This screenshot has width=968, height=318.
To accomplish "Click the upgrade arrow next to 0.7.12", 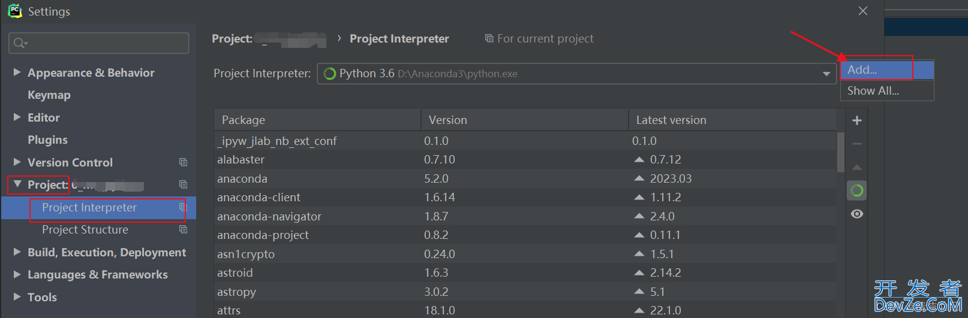I will pyautogui.click(x=639, y=160).
